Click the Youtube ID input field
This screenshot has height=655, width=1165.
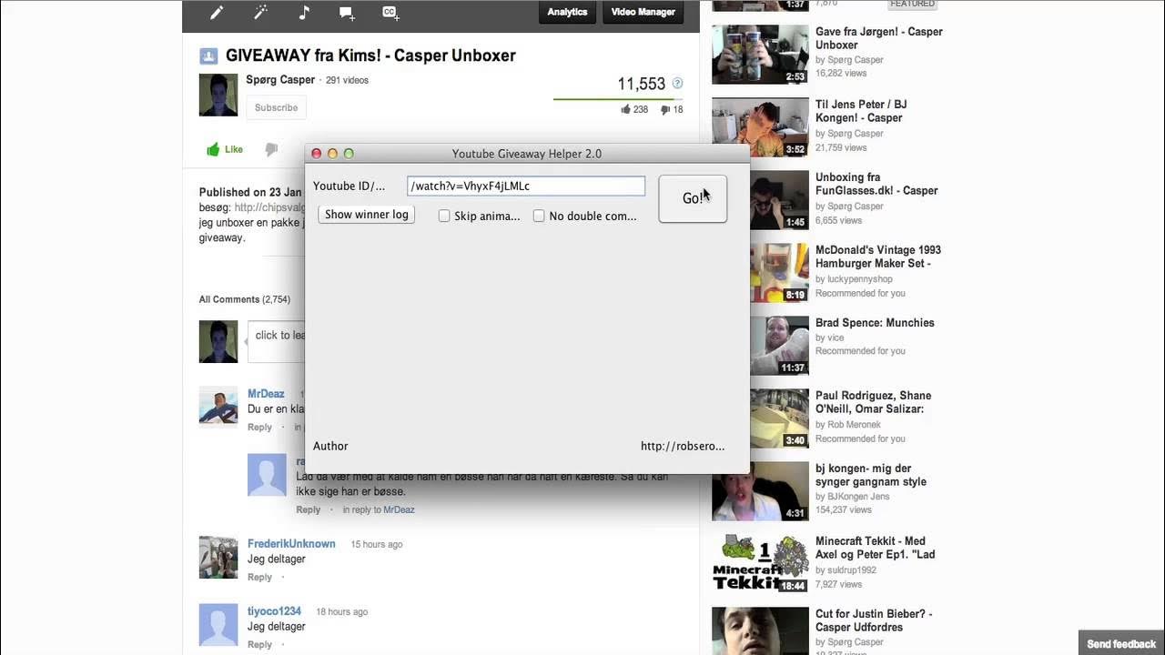coord(525,186)
